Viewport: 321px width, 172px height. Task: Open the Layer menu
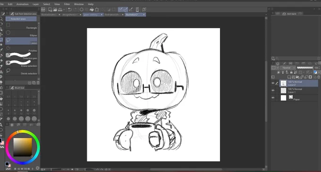(35, 4)
